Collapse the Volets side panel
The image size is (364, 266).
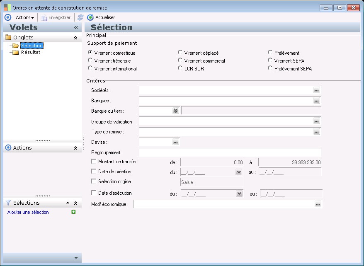pos(76,27)
